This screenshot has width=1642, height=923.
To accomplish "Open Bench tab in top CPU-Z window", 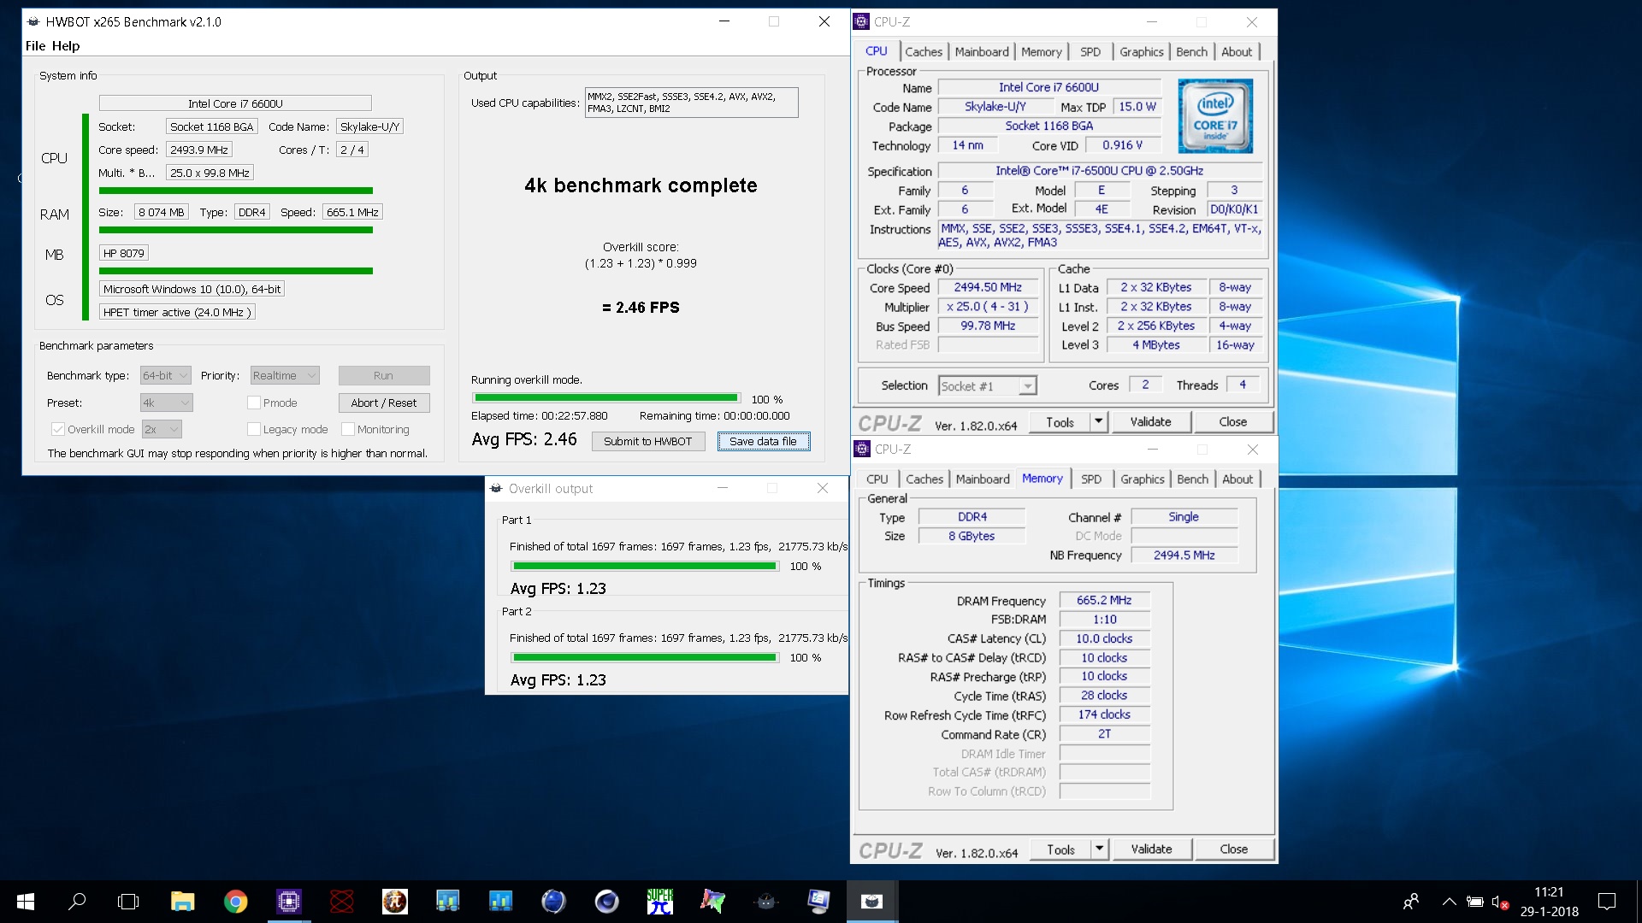I will point(1191,52).
